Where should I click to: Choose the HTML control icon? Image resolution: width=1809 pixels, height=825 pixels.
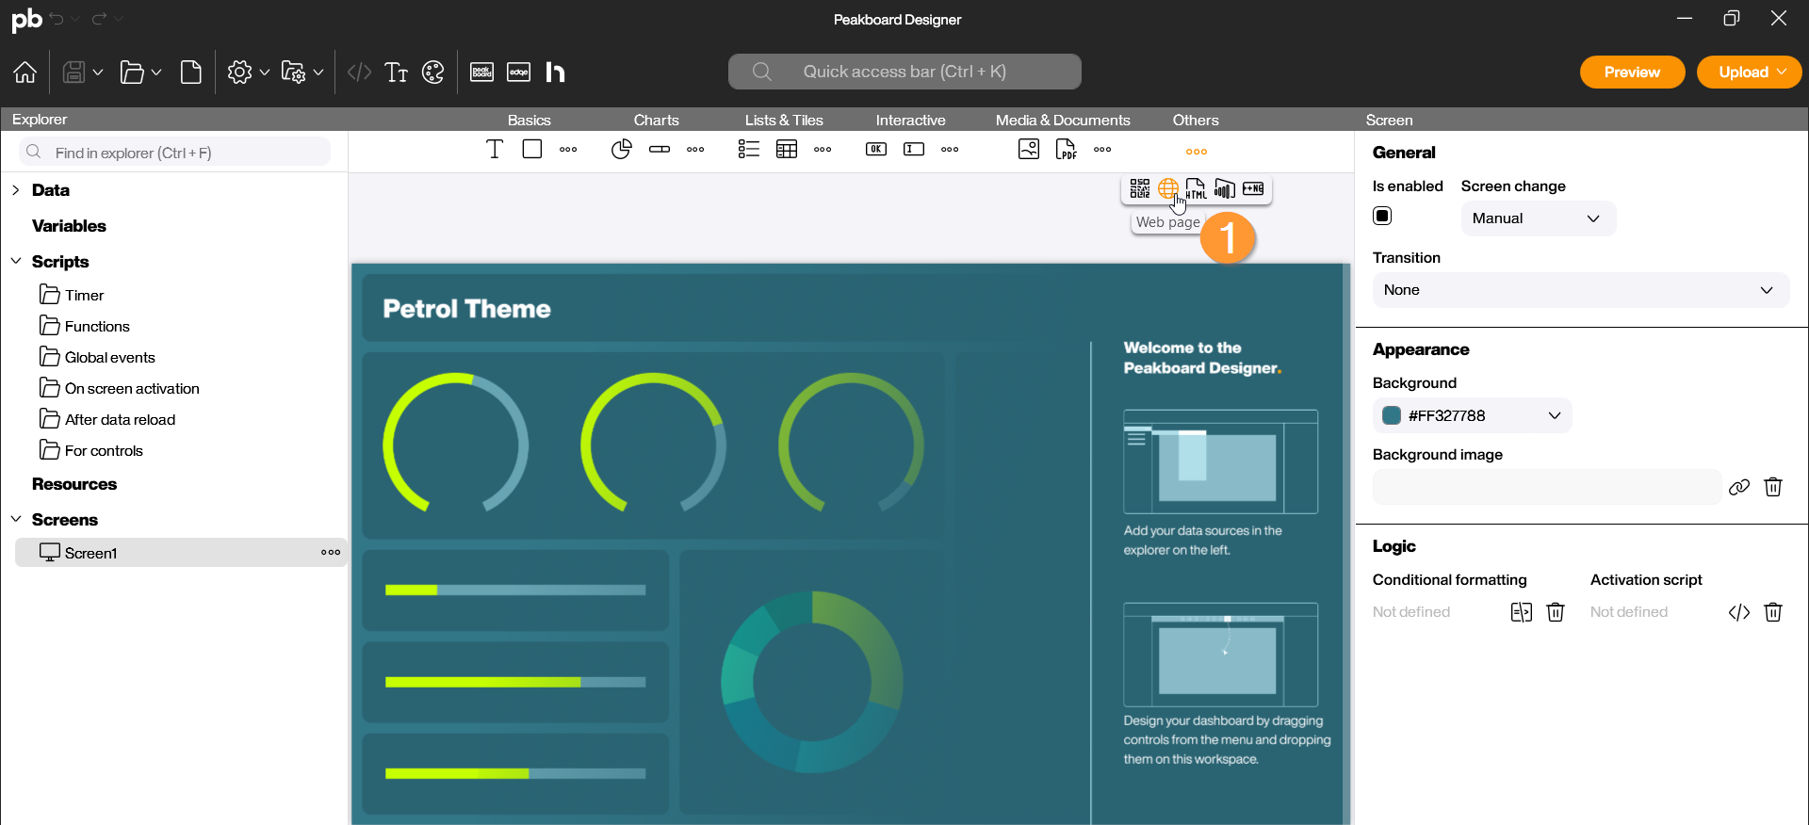(x=1196, y=189)
